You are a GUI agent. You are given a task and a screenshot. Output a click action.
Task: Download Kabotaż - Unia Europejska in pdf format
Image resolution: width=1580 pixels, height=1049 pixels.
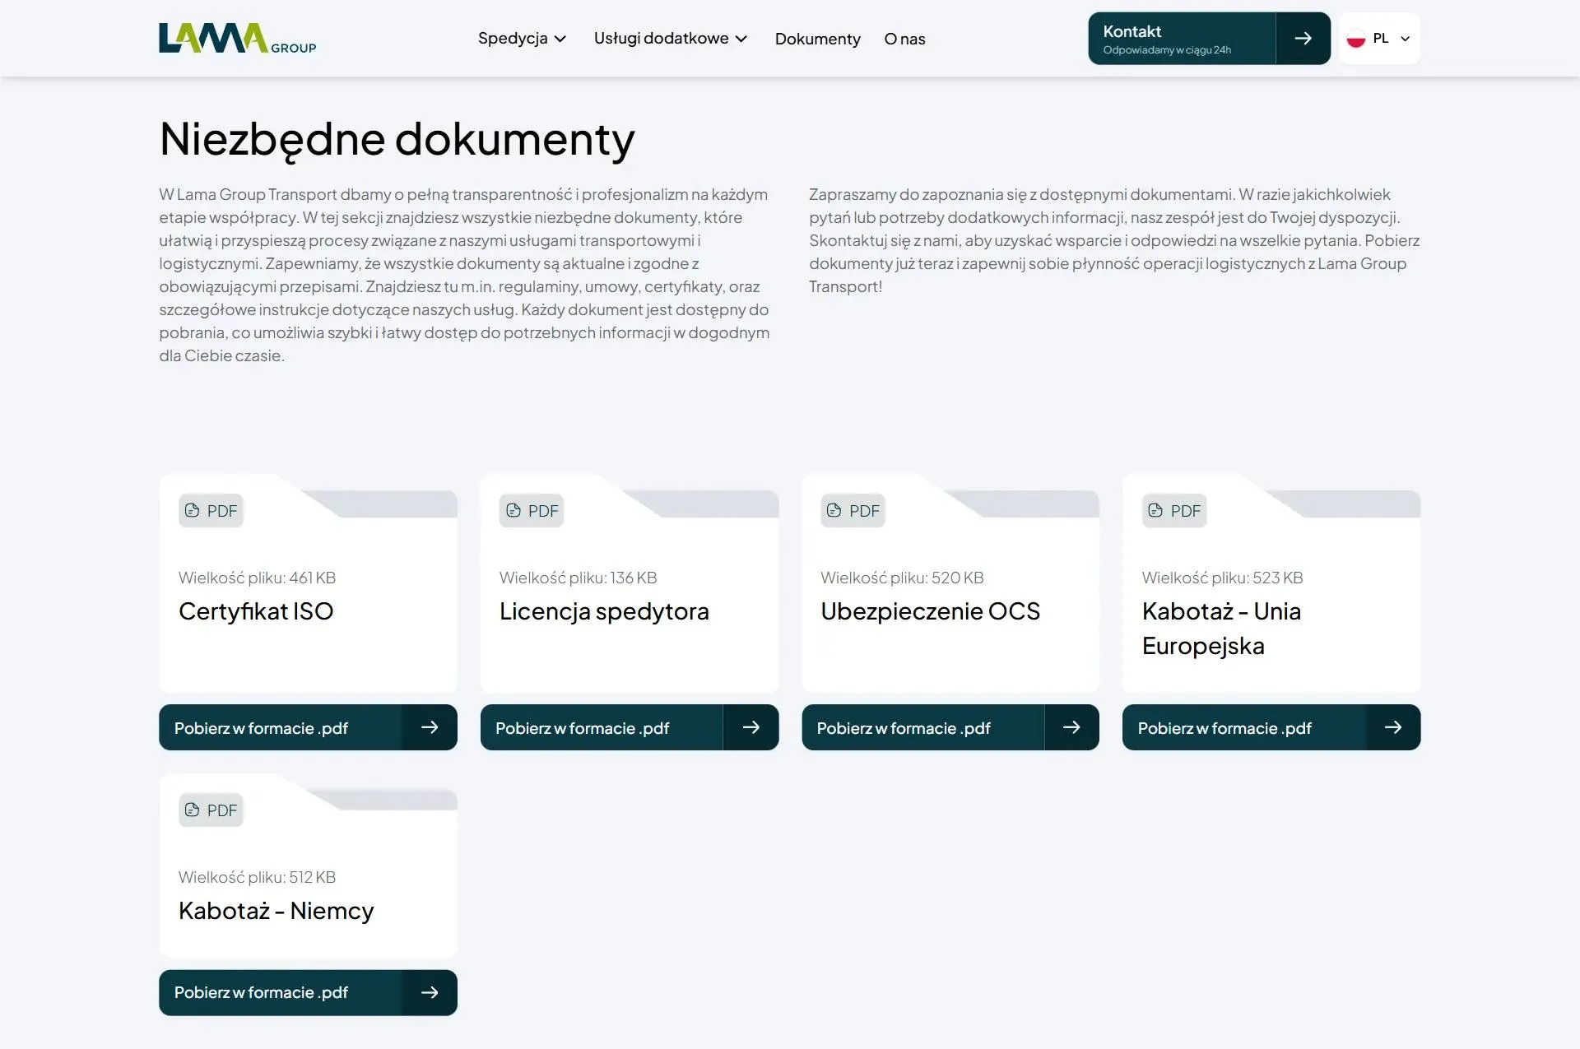point(1271,727)
